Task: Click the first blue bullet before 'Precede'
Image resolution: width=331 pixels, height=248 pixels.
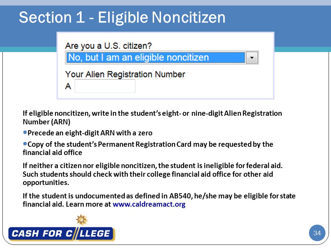Action: pos(25,132)
